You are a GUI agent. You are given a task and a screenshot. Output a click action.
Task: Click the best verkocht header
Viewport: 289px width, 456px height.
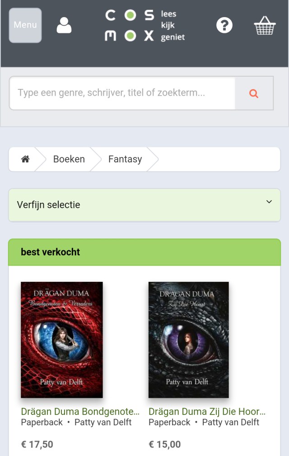click(x=144, y=252)
